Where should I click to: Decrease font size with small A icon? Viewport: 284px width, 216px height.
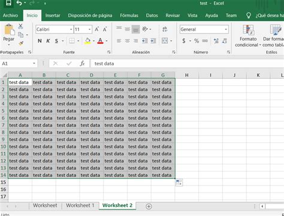(105, 29)
